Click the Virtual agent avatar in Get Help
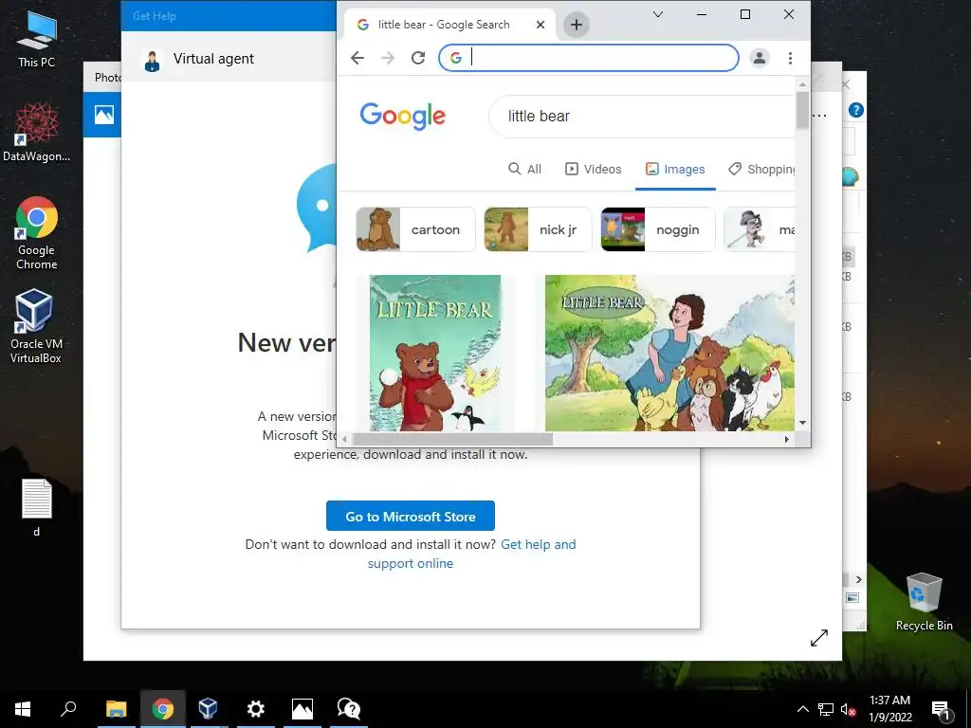The image size is (971, 728). click(x=152, y=60)
